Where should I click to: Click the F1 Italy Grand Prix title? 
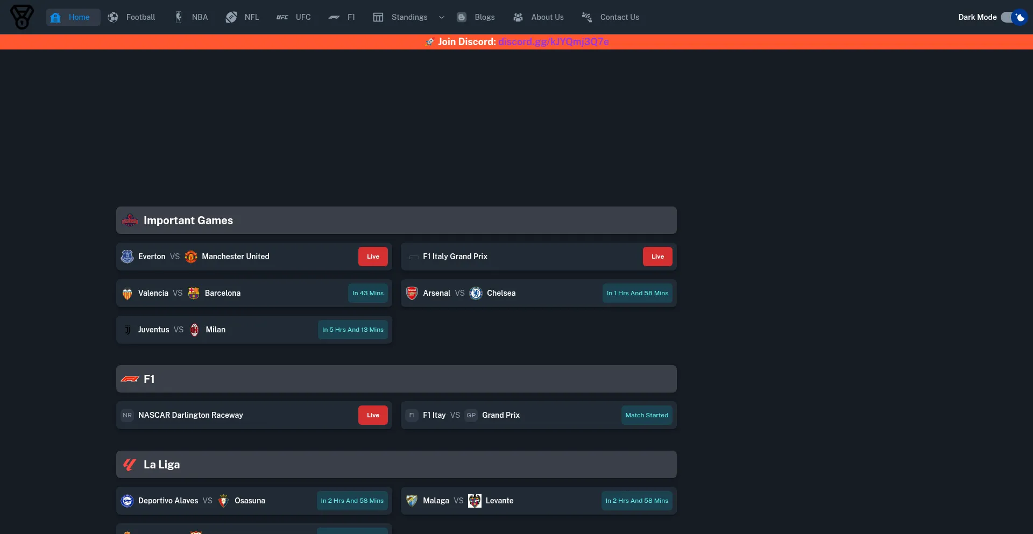[x=455, y=257]
